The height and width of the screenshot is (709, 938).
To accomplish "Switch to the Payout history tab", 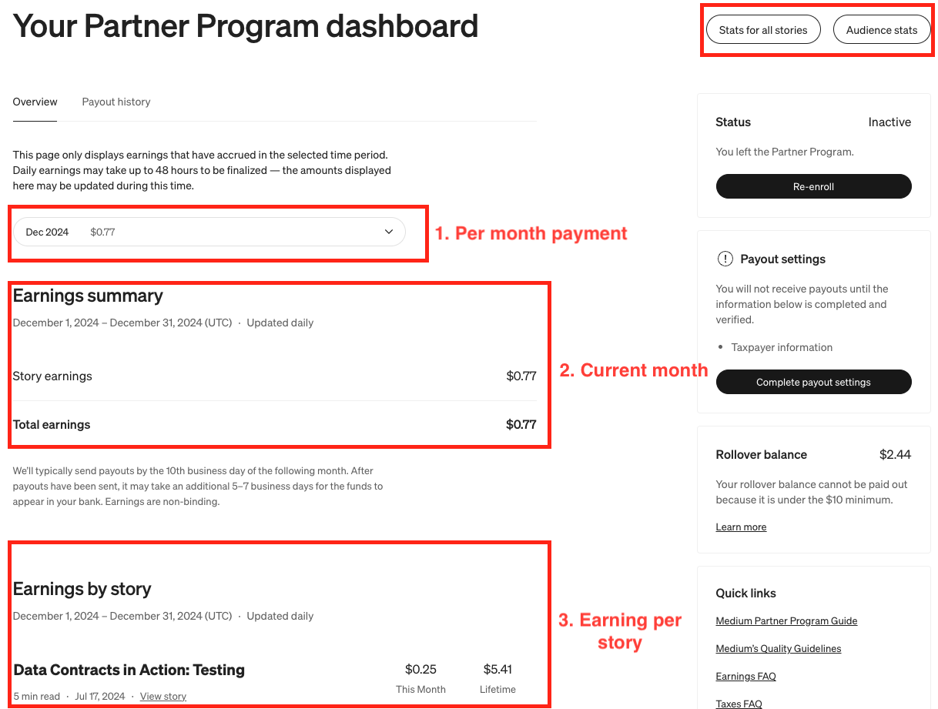I will (x=116, y=102).
